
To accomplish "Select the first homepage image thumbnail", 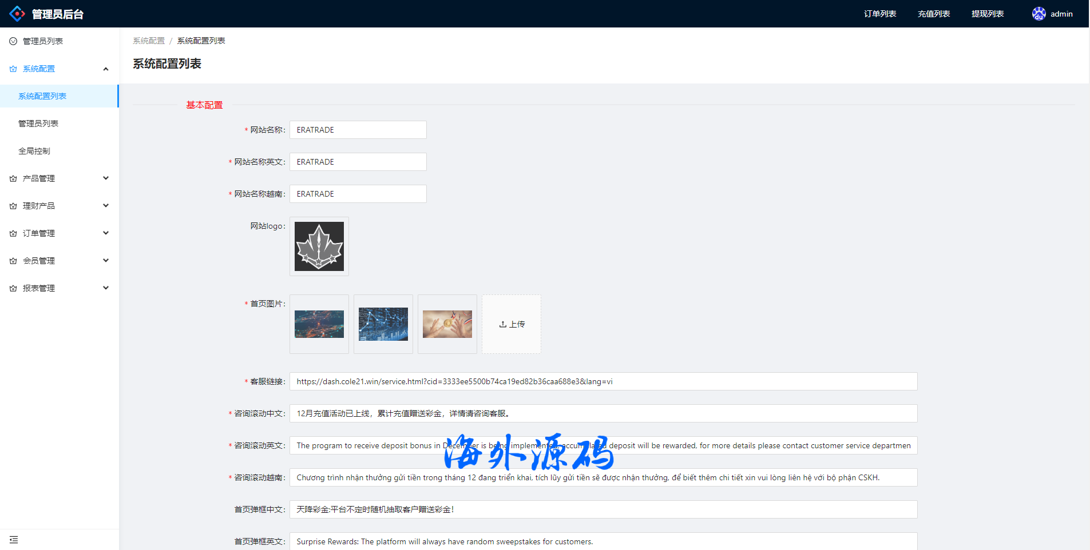I will coord(319,324).
